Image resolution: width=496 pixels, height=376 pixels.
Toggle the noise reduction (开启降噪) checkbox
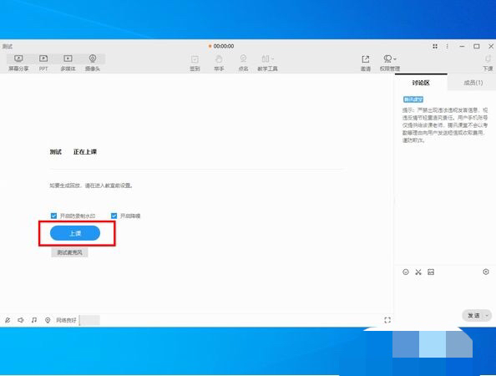(x=114, y=216)
